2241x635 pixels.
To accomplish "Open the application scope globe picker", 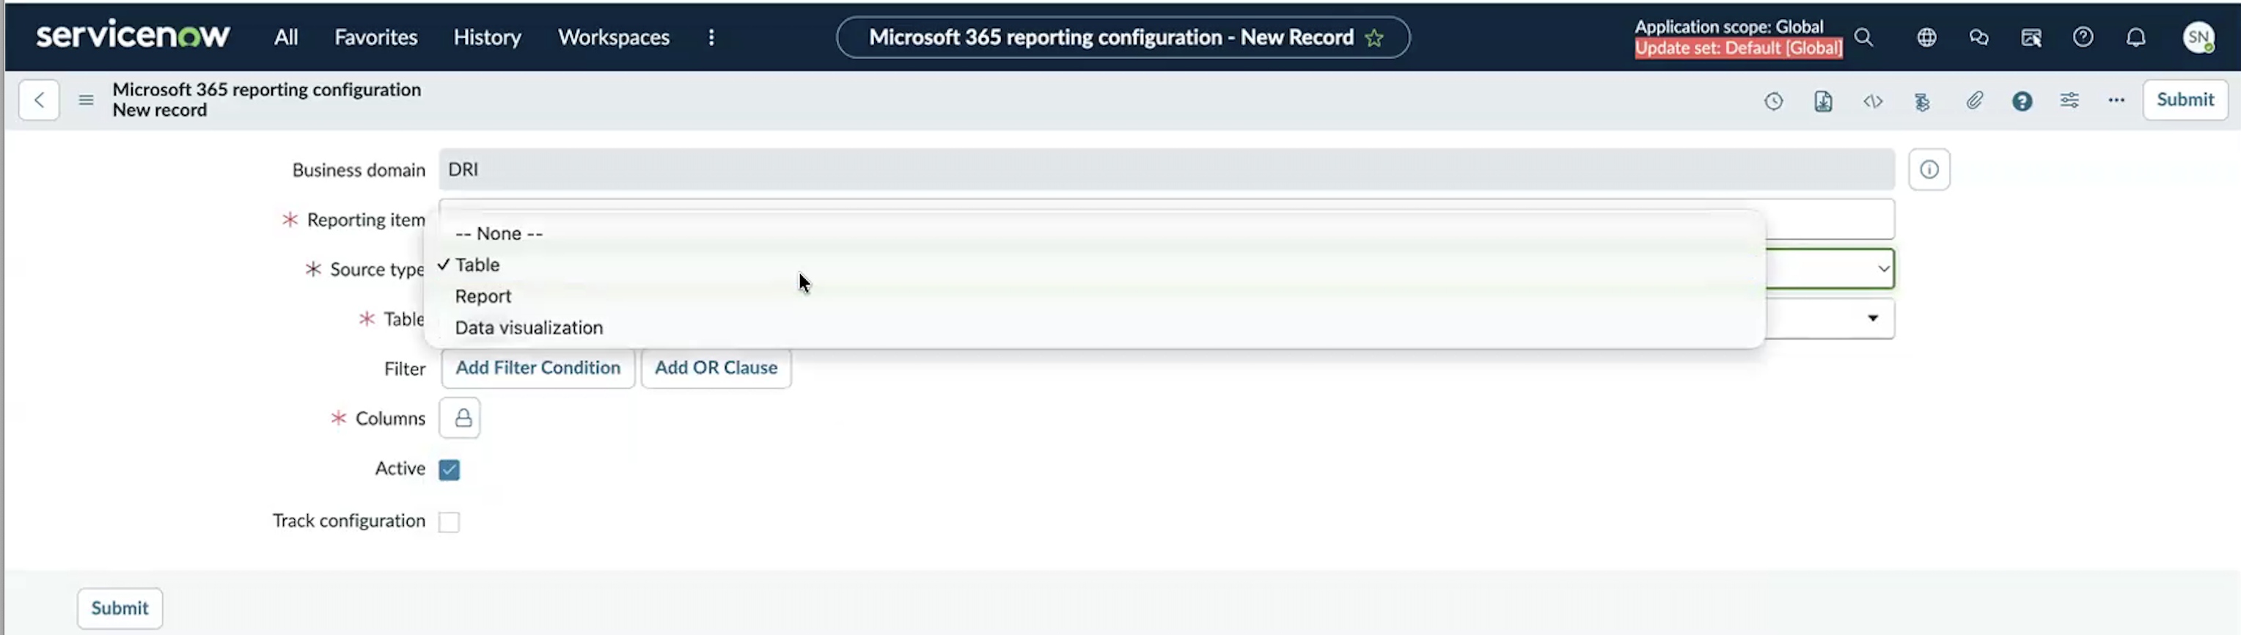I will pyautogui.click(x=1926, y=37).
